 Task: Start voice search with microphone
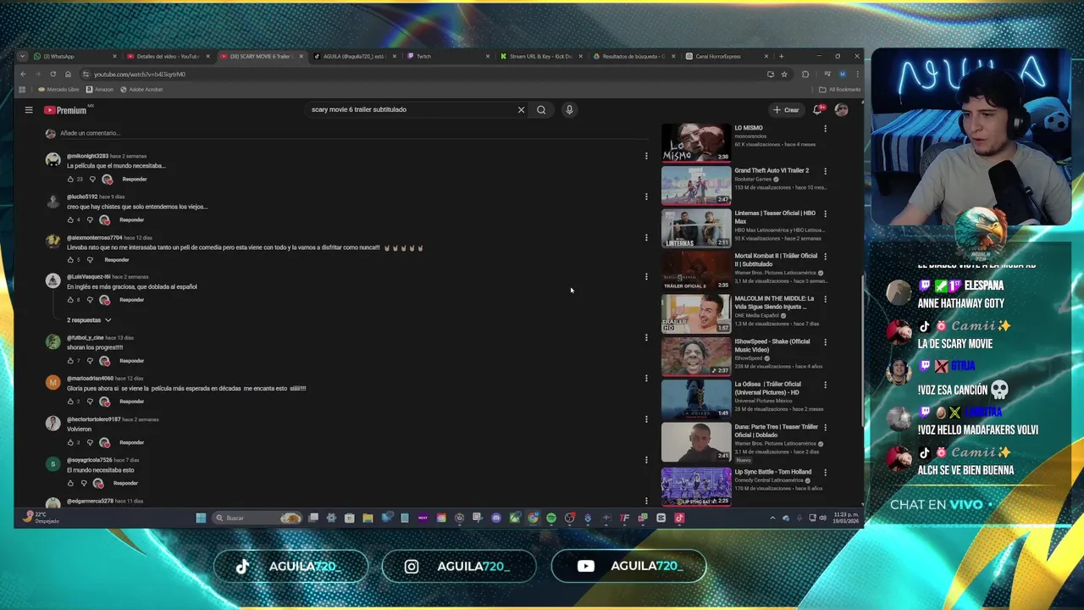coord(569,109)
